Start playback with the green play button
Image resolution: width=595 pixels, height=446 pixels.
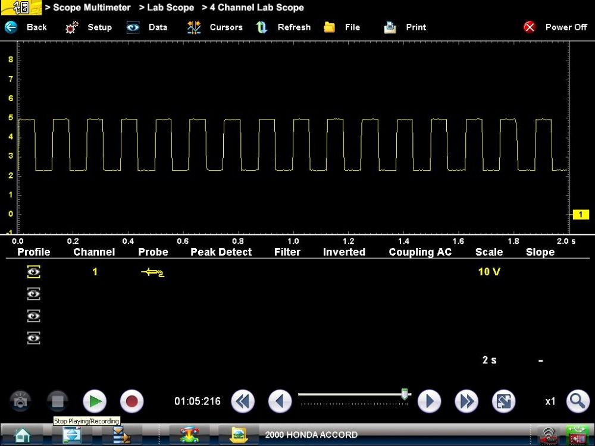point(94,402)
